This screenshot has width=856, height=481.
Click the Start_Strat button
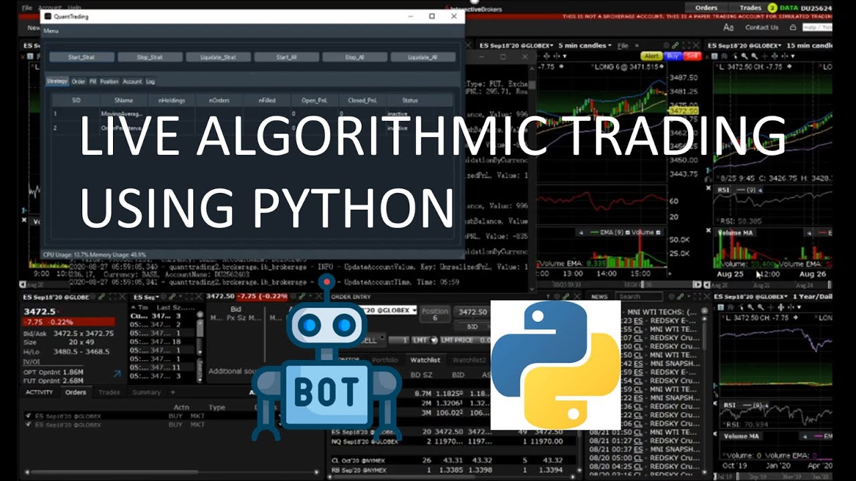[x=82, y=57]
